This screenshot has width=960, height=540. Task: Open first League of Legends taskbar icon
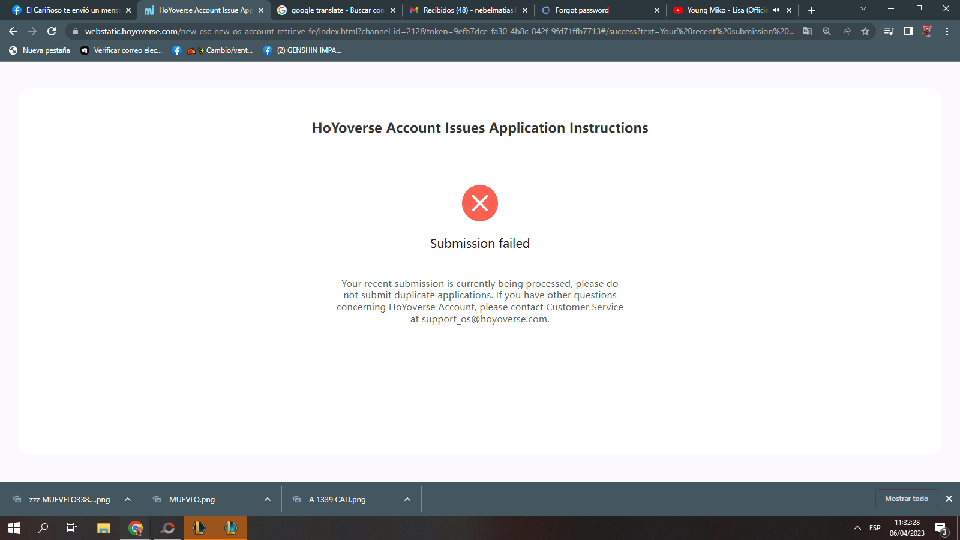pos(199,528)
